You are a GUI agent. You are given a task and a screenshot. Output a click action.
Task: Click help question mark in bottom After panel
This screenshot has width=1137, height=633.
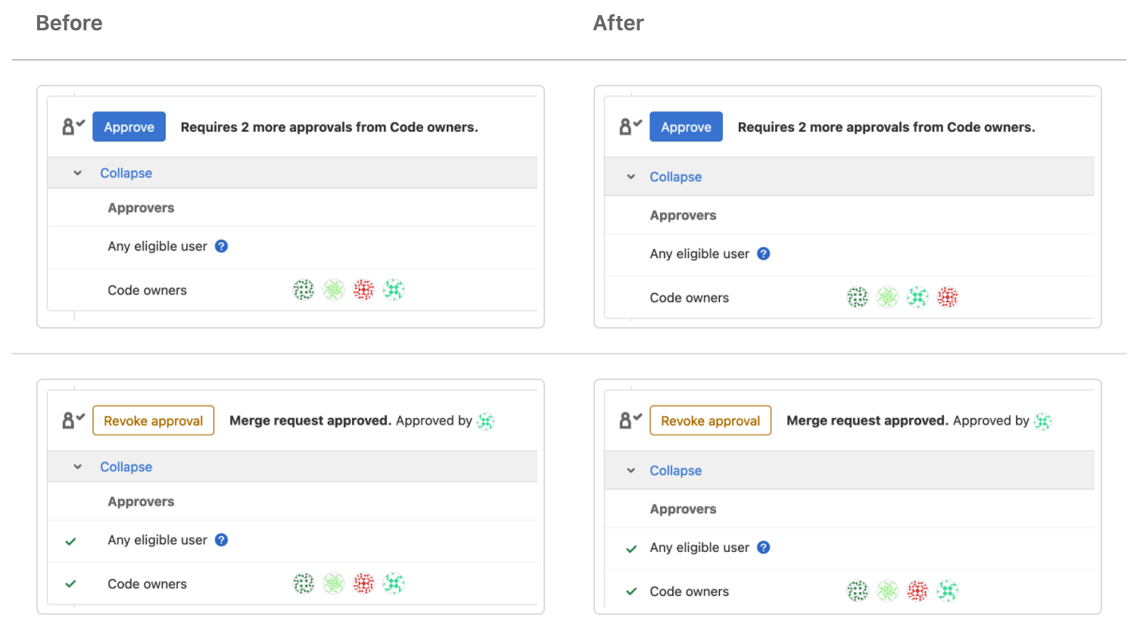click(763, 547)
